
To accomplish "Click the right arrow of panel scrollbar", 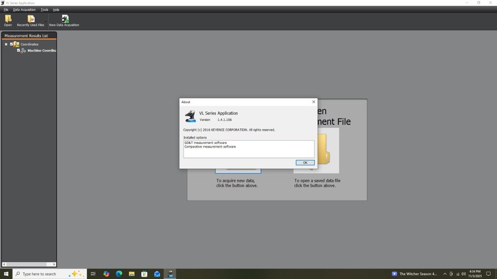I will tap(54, 265).
